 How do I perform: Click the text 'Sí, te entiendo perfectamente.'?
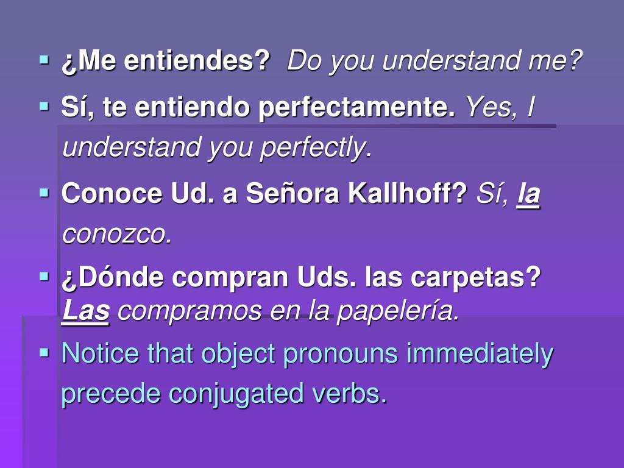tap(258, 107)
